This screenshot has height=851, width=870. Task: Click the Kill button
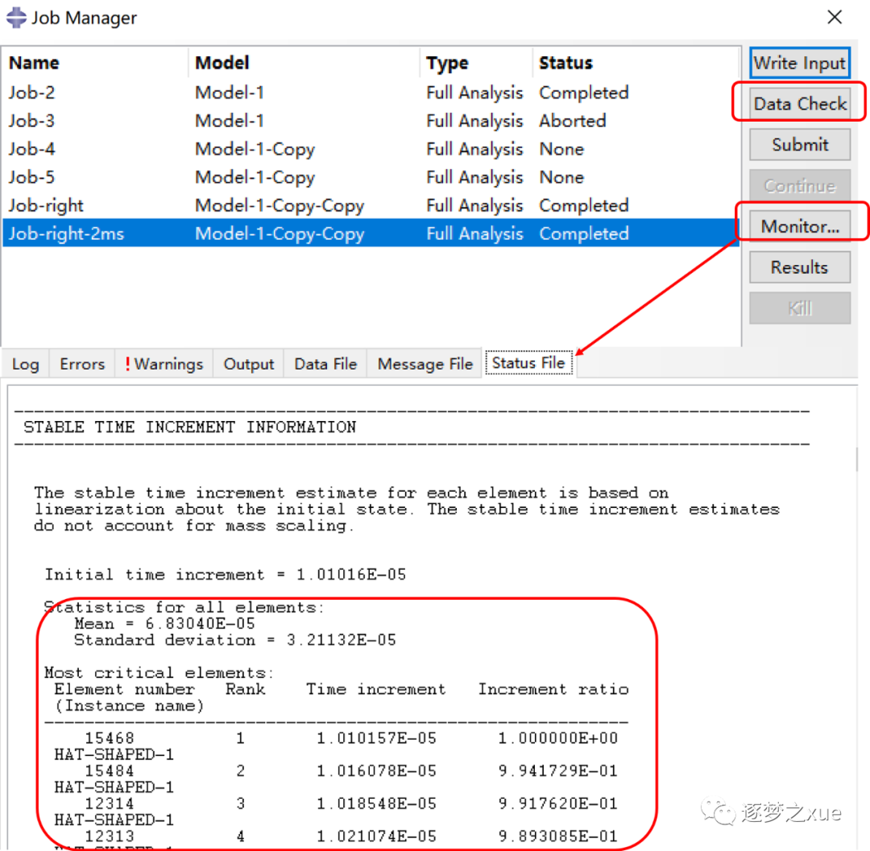pyautogui.click(x=800, y=308)
